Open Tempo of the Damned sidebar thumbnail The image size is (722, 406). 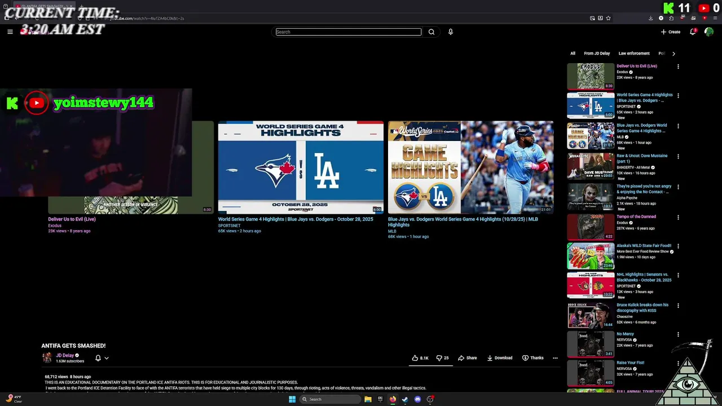tap(591, 227)
